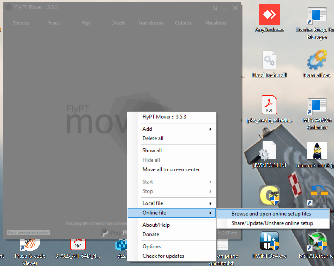Choose Move all to screen center

point(172,170)
